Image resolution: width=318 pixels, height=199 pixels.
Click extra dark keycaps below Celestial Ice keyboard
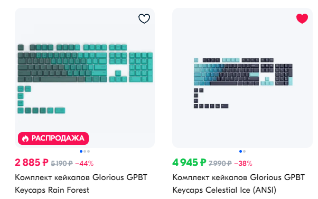211,98
